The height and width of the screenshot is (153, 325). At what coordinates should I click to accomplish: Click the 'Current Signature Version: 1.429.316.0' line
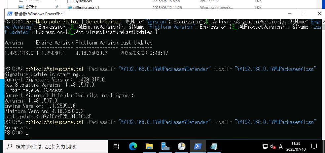coord(54,79)
